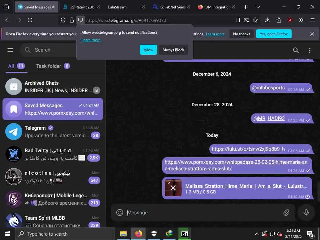The height and width of the screenshot is (240, 320).
Task: Open the nicotine chat row
Action: click(x=52, y=176)
